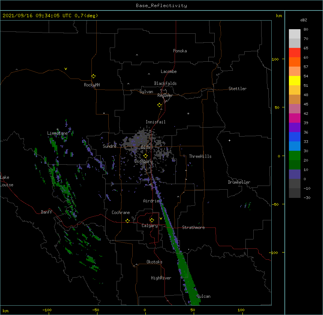Image resolution: width=323 pixels, height=315 pixels.
Task: Click the Limestone label
Action: coord(57,133)
